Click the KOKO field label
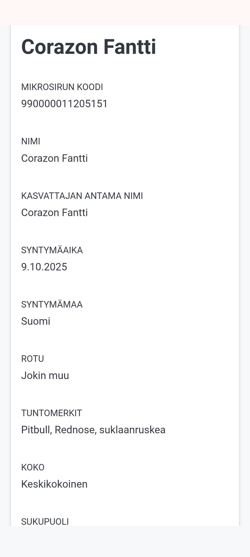Viewport: 250px width, 557px height. (33, 467)
